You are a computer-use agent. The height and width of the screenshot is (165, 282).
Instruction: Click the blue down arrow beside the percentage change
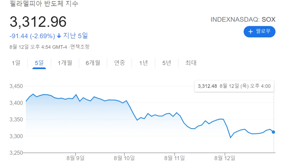pos(59,36)
